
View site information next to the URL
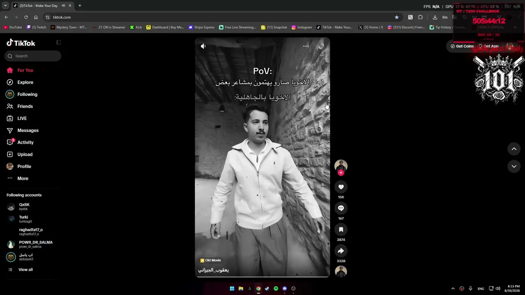click(48, 17)
